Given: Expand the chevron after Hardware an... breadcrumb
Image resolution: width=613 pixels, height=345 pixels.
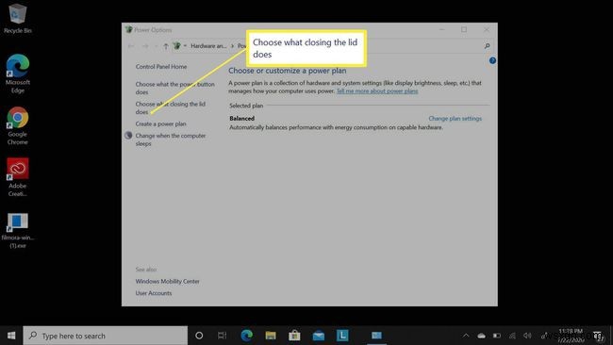Looking at the screenshot, I should (x=232, y=45).
